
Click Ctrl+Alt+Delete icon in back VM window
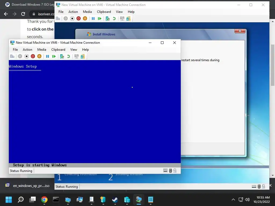tap(58, 19)
